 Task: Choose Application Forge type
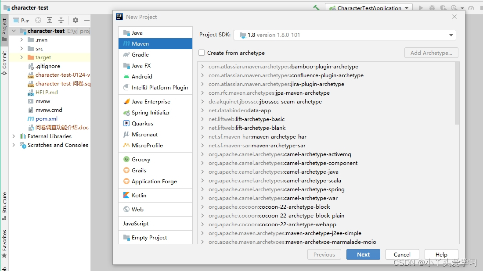coord(155,181)
